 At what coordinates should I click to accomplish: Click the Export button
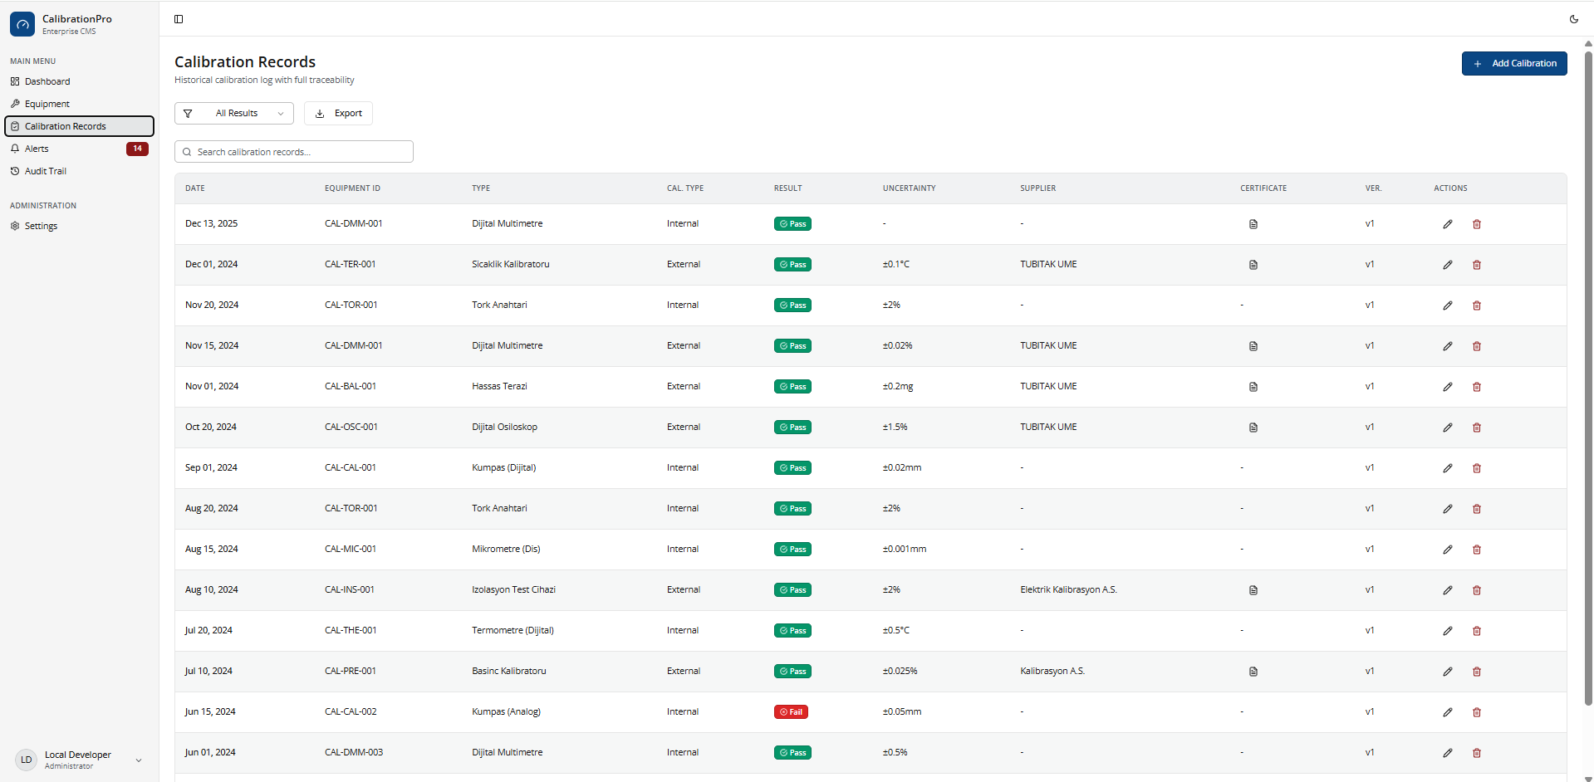point(338,113)
